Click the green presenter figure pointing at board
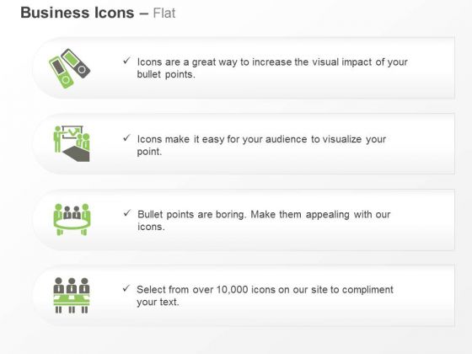This screenshot has height=354, width=472. coord(57,139)
